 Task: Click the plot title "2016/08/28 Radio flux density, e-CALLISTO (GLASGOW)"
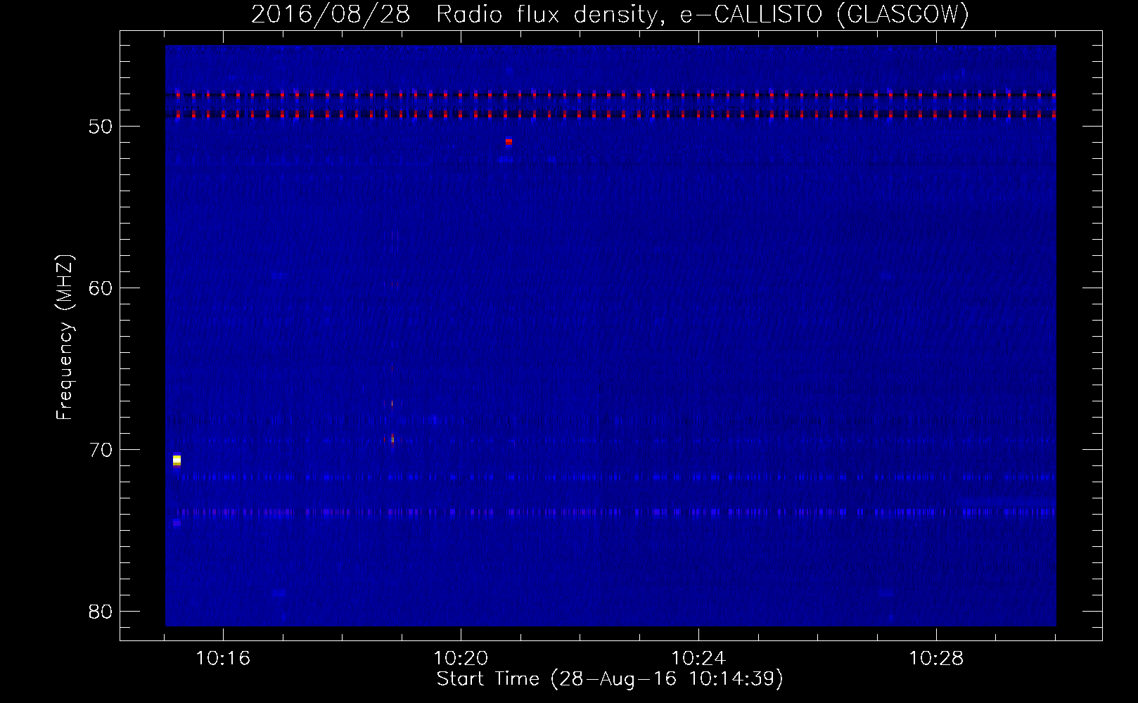tap(610, 14)
